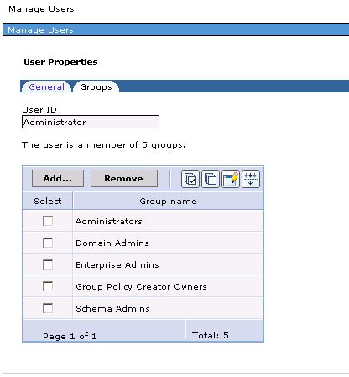Check the Administrators group checkbox
Screen dimensions: 349x377
click(48, 221)
